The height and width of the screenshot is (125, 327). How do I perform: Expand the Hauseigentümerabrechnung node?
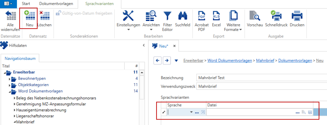tap(15, 110)
